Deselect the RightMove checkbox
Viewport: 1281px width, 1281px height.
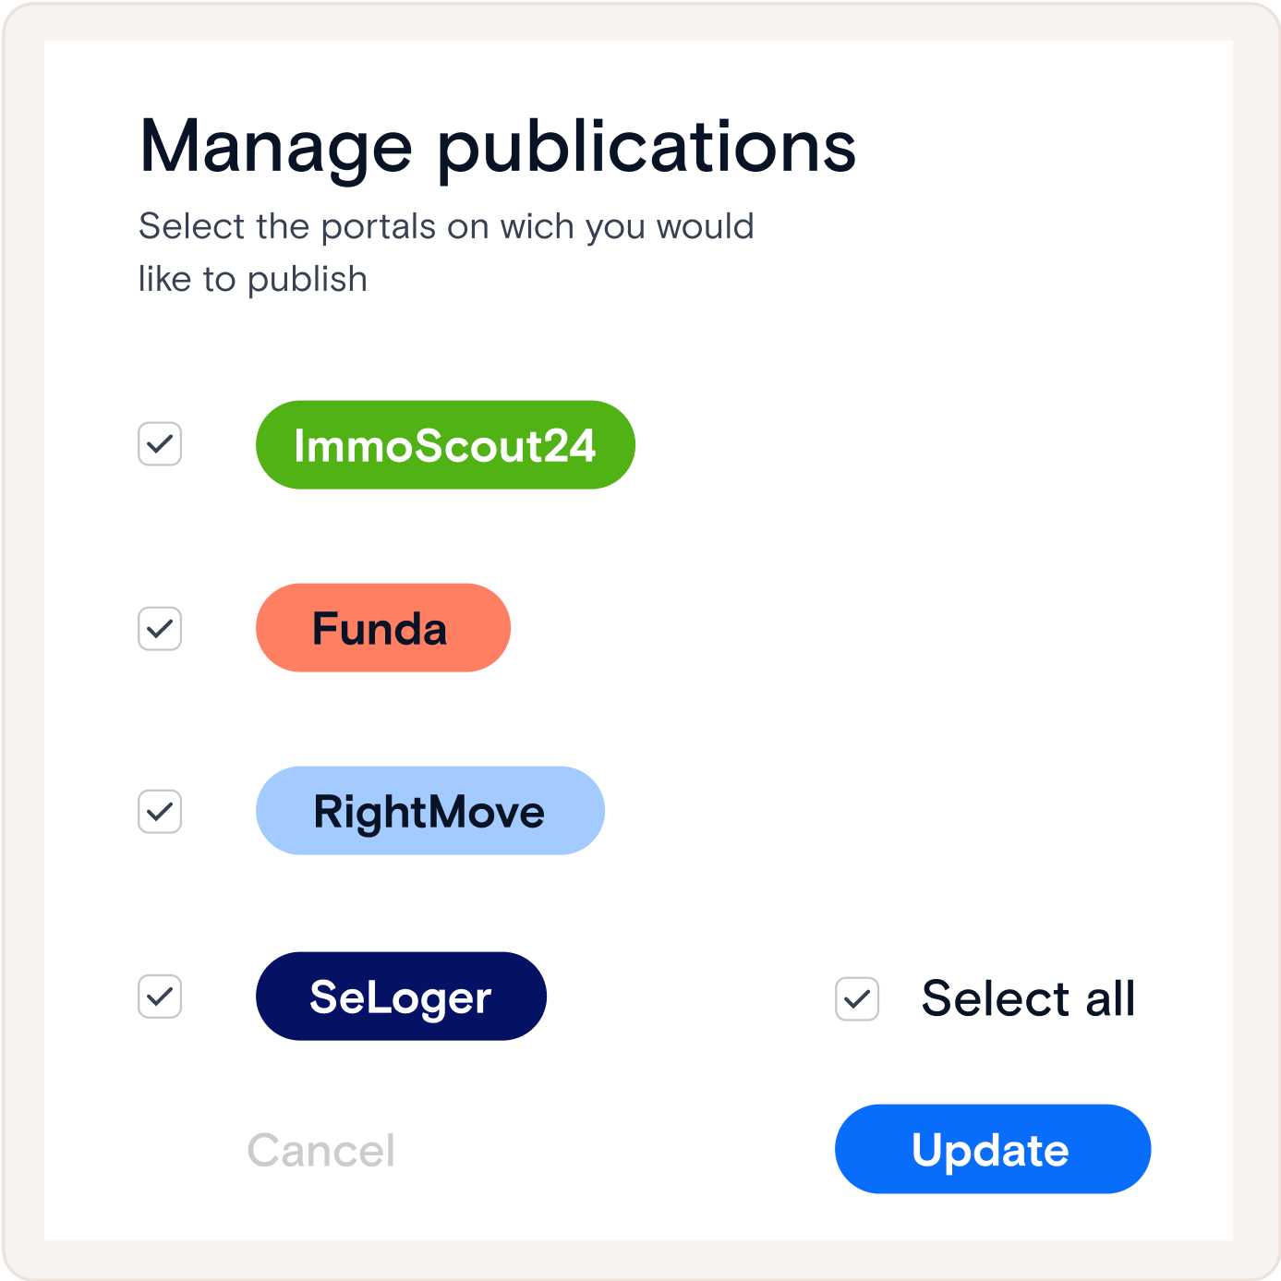tap(160, 812)
